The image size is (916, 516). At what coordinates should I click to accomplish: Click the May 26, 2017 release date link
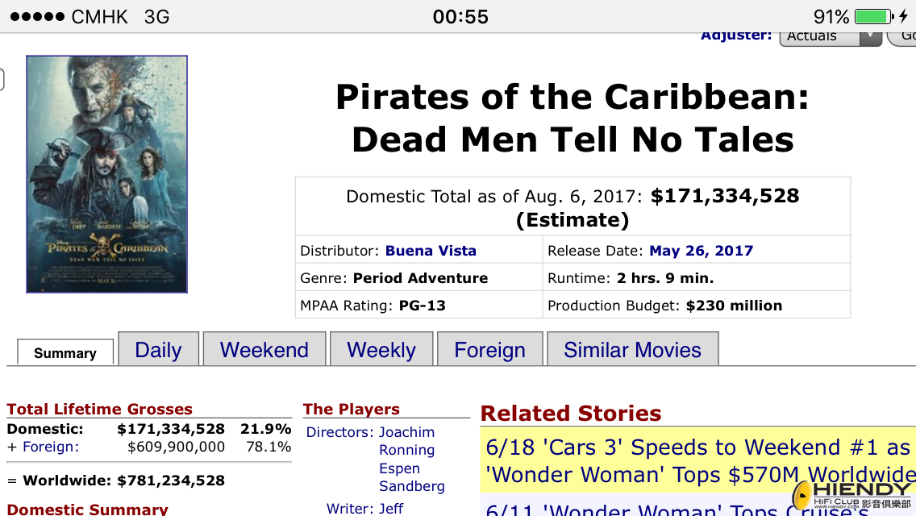[701, 251]
